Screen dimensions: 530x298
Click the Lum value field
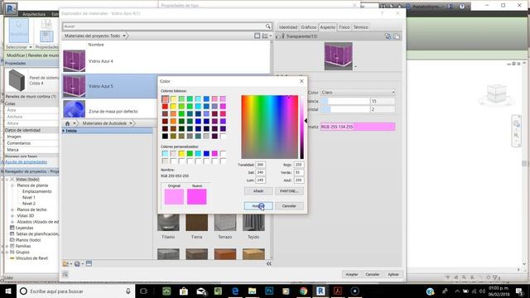pos(260,180)
